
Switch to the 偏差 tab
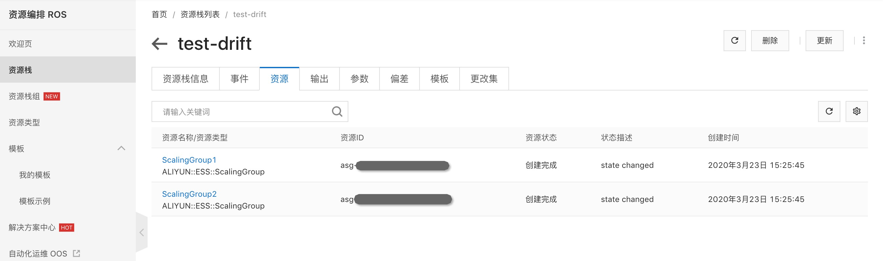click(399, 79)
